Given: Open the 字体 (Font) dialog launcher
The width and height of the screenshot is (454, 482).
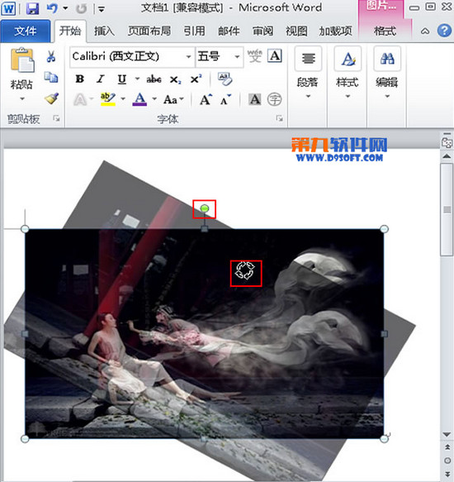Looking at the screenshot, I should [x=279, y=118].
